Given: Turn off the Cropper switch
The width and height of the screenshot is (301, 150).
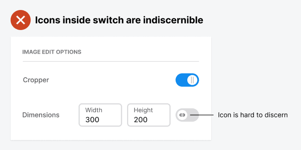Looking at the screenshot, I should pos(187,80).
